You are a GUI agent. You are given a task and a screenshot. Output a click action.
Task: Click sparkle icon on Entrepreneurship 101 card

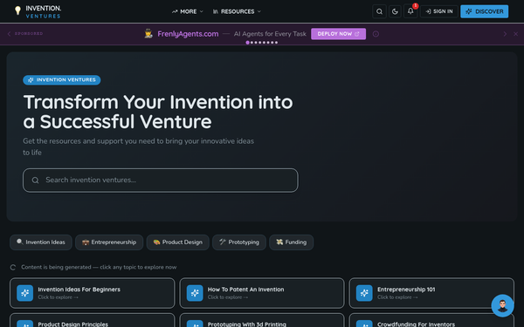point(364,293)
